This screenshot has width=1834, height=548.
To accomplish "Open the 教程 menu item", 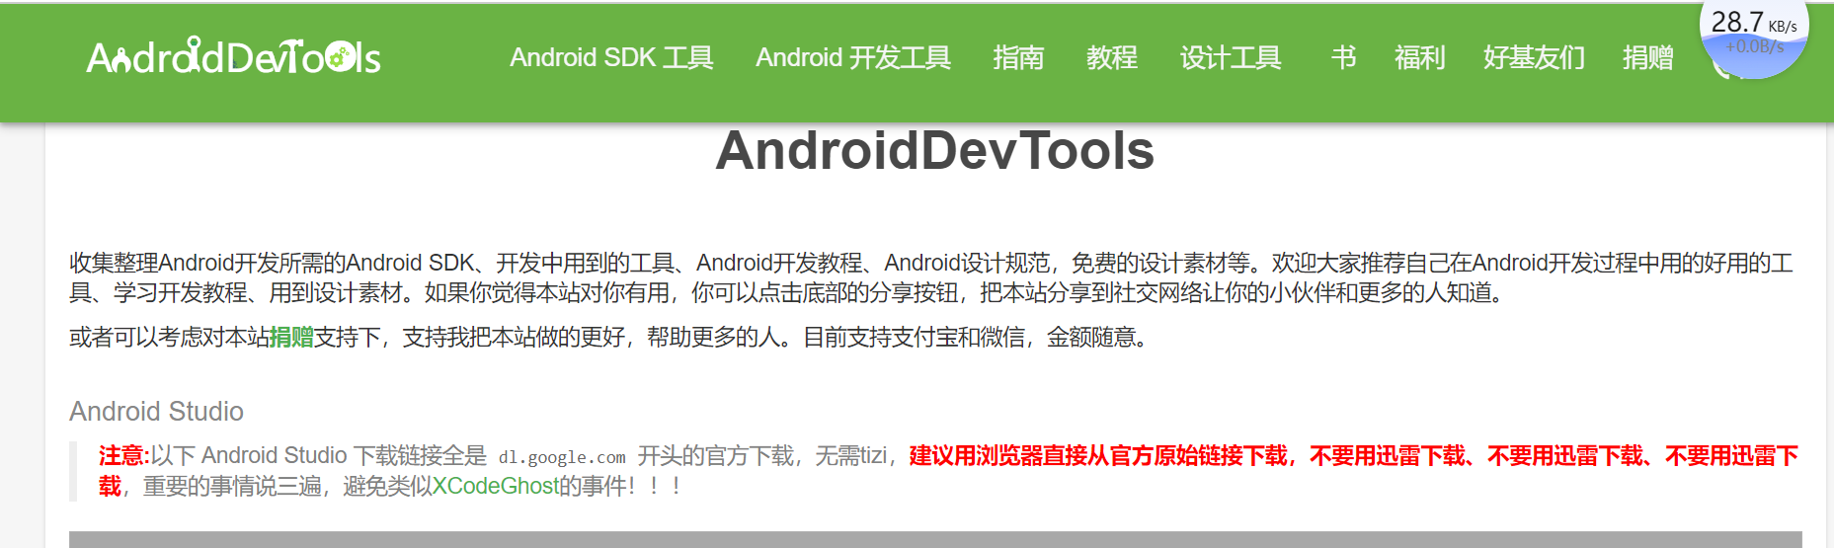I will tap(1112, 57).
